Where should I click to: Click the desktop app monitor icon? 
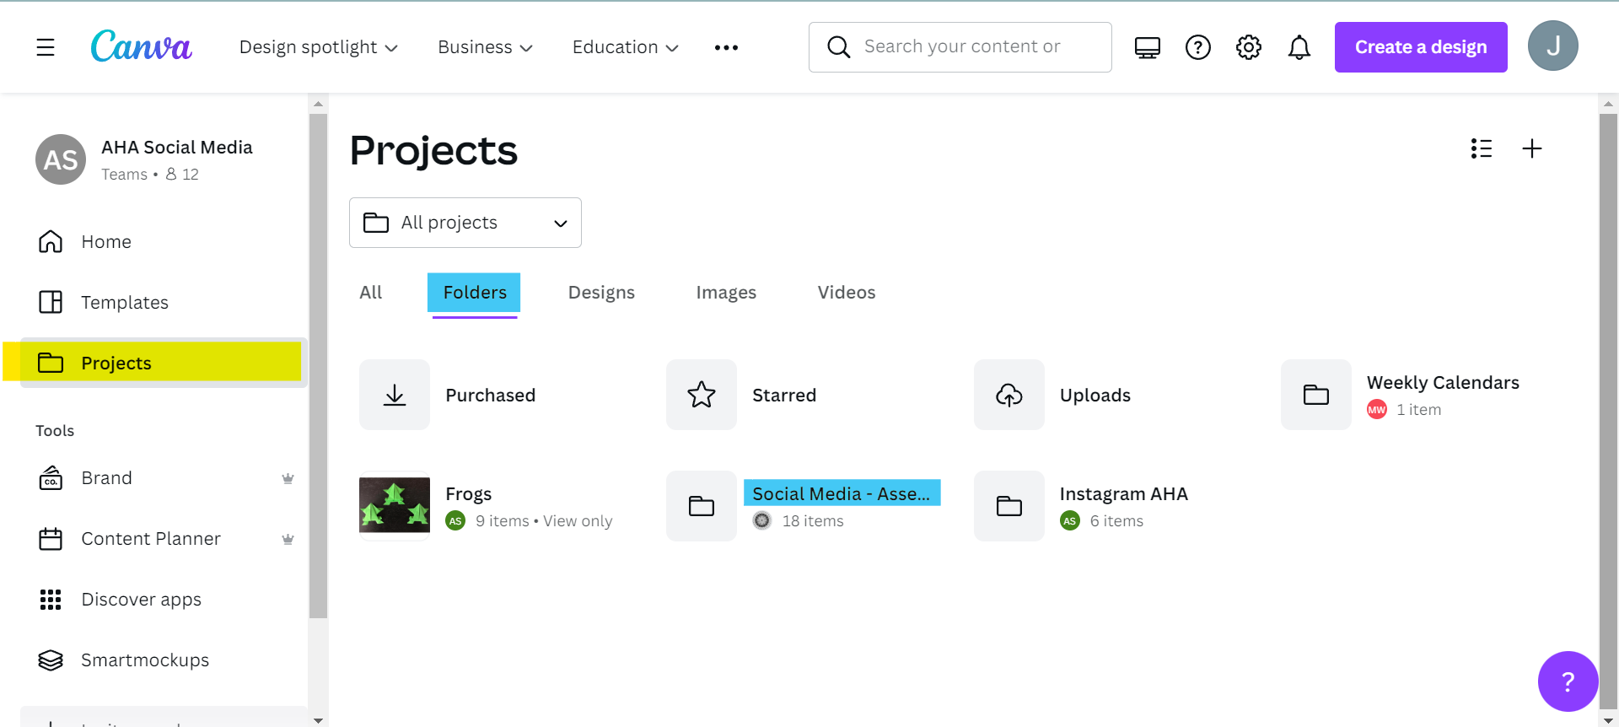tap(1147, 47)
